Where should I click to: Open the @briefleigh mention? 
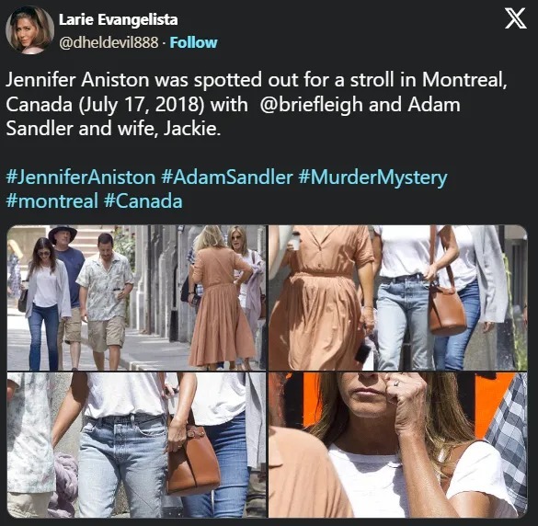click(x=311, y=104)
